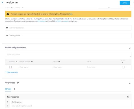134x109 pixels.
Task: Open the 'here' link in the warning banner
Action: [x=71, y=14]
